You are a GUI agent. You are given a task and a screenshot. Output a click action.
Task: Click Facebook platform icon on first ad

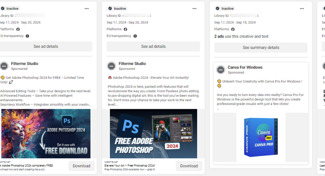pyautogui.click(x=18, y=29)
